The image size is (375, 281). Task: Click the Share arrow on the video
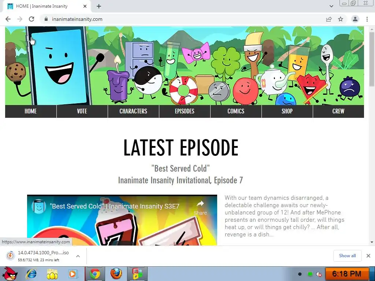pos(200,207)
